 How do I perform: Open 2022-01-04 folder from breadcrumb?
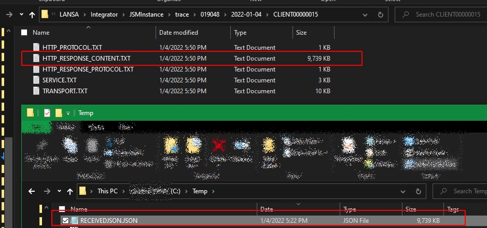click(246, 15)
